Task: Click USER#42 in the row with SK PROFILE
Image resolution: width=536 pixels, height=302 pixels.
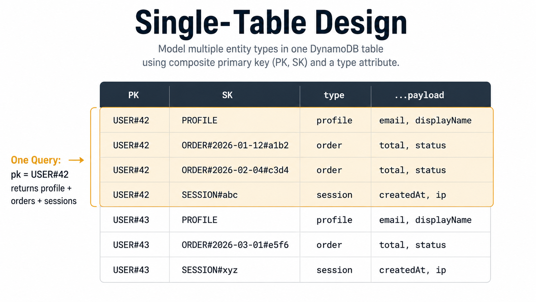Action: tap(131, 120)
